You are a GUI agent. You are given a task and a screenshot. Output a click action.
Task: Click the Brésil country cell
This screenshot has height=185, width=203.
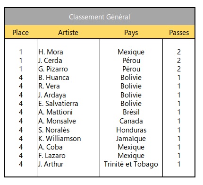[x=131, y=112]
